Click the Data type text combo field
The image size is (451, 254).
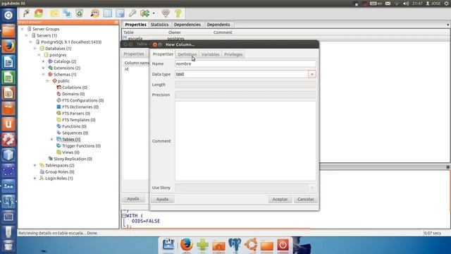tap(242, 74)
